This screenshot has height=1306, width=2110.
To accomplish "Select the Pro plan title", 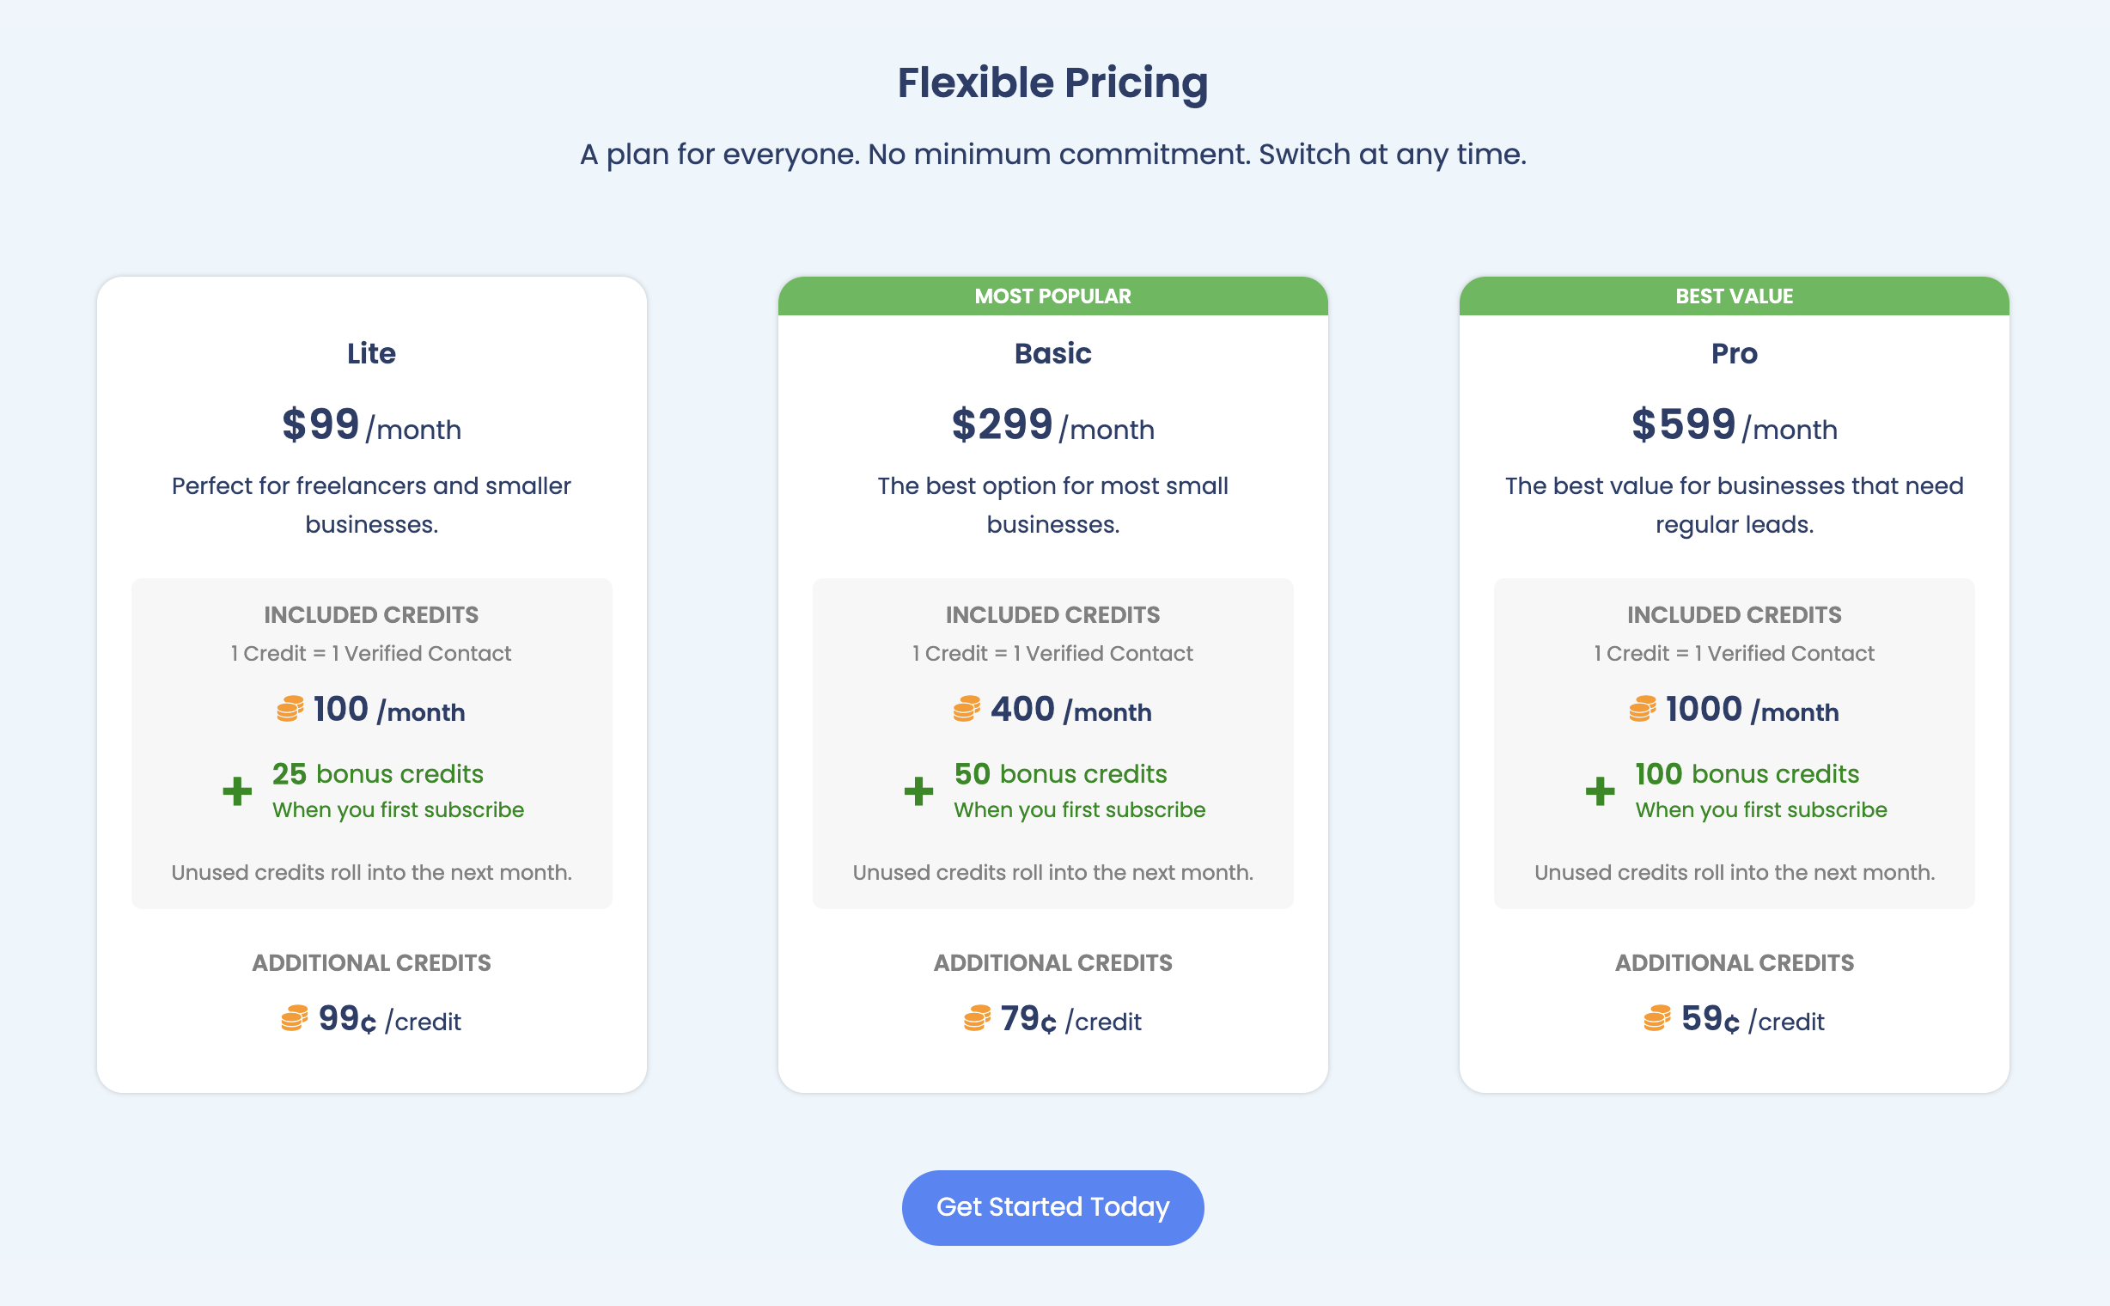I will [x=1734, y=353].
